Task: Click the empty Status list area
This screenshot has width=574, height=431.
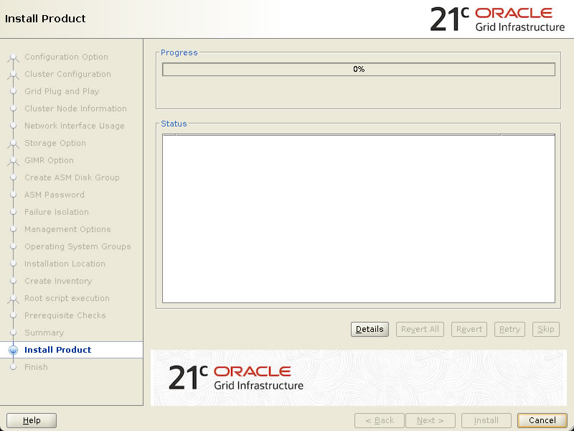Action: click(x=359, y=219)
